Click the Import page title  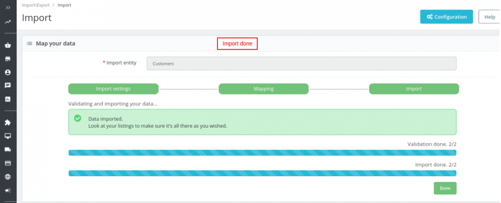(37, 18)
